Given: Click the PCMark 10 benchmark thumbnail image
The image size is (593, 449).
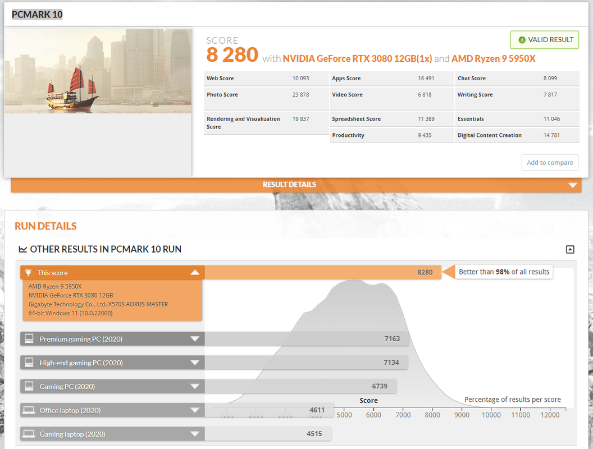Looking at the screenshot, I should (98, 71).
